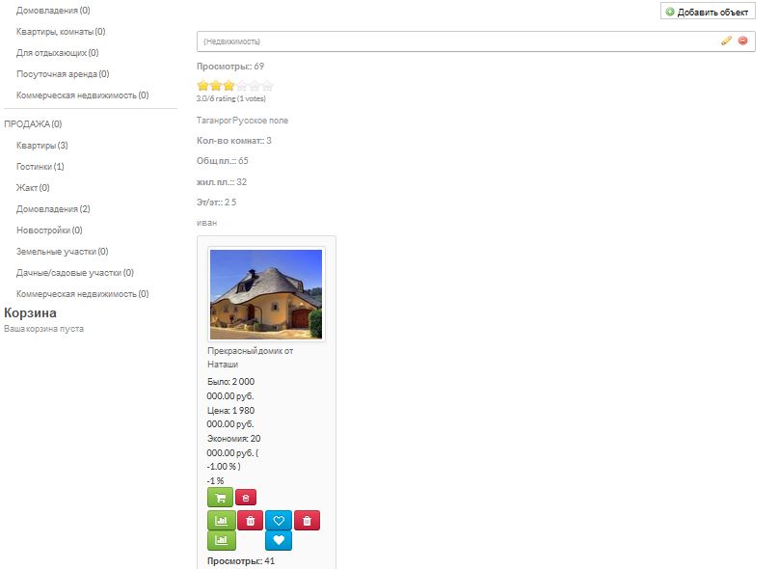Click the ПРОДАЖА (0) section heading
This screenshot has height=569, width=779.
33,124
